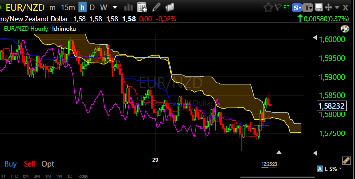Screen dimensions: 355x179
Task: Click the left-pointing triangle at price axis top
Action: coord(315,38)
